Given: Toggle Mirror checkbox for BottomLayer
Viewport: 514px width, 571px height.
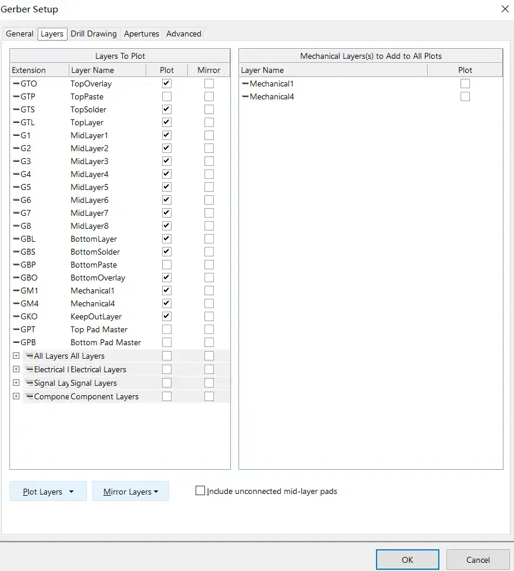Looking at the screenshot, I should click(209, 239).
